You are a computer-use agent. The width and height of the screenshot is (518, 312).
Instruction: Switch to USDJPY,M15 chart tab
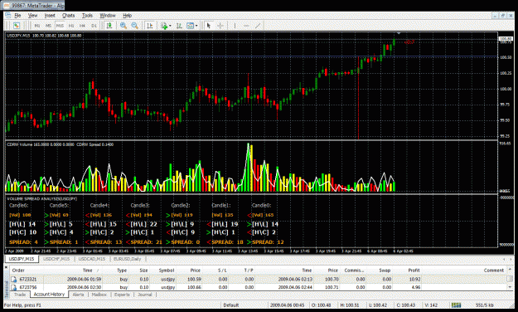(22, 259)
